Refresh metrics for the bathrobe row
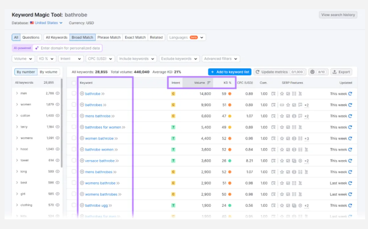 point(350,93)
